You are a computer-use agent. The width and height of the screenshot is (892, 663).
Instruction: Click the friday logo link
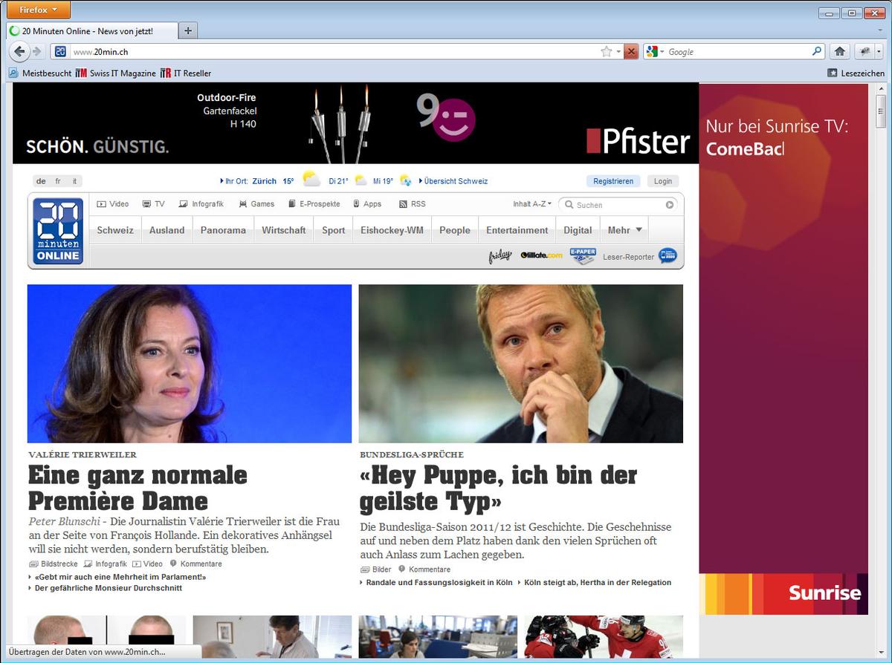coord(500,256)
